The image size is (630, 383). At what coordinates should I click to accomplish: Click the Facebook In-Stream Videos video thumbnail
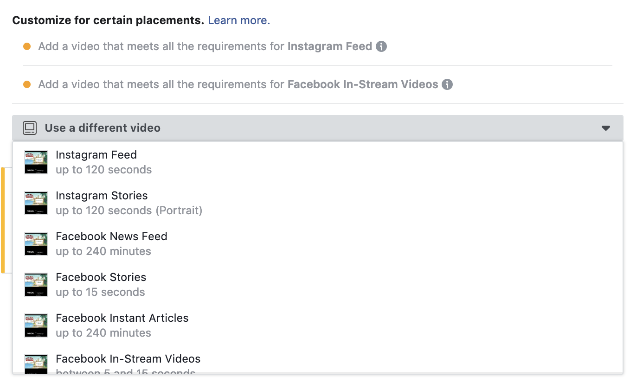(36, 364)
